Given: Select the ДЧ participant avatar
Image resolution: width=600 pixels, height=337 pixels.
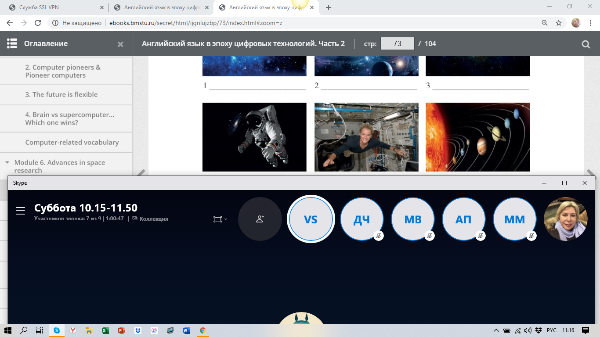Looking at the screenshot, I should 361,219.
